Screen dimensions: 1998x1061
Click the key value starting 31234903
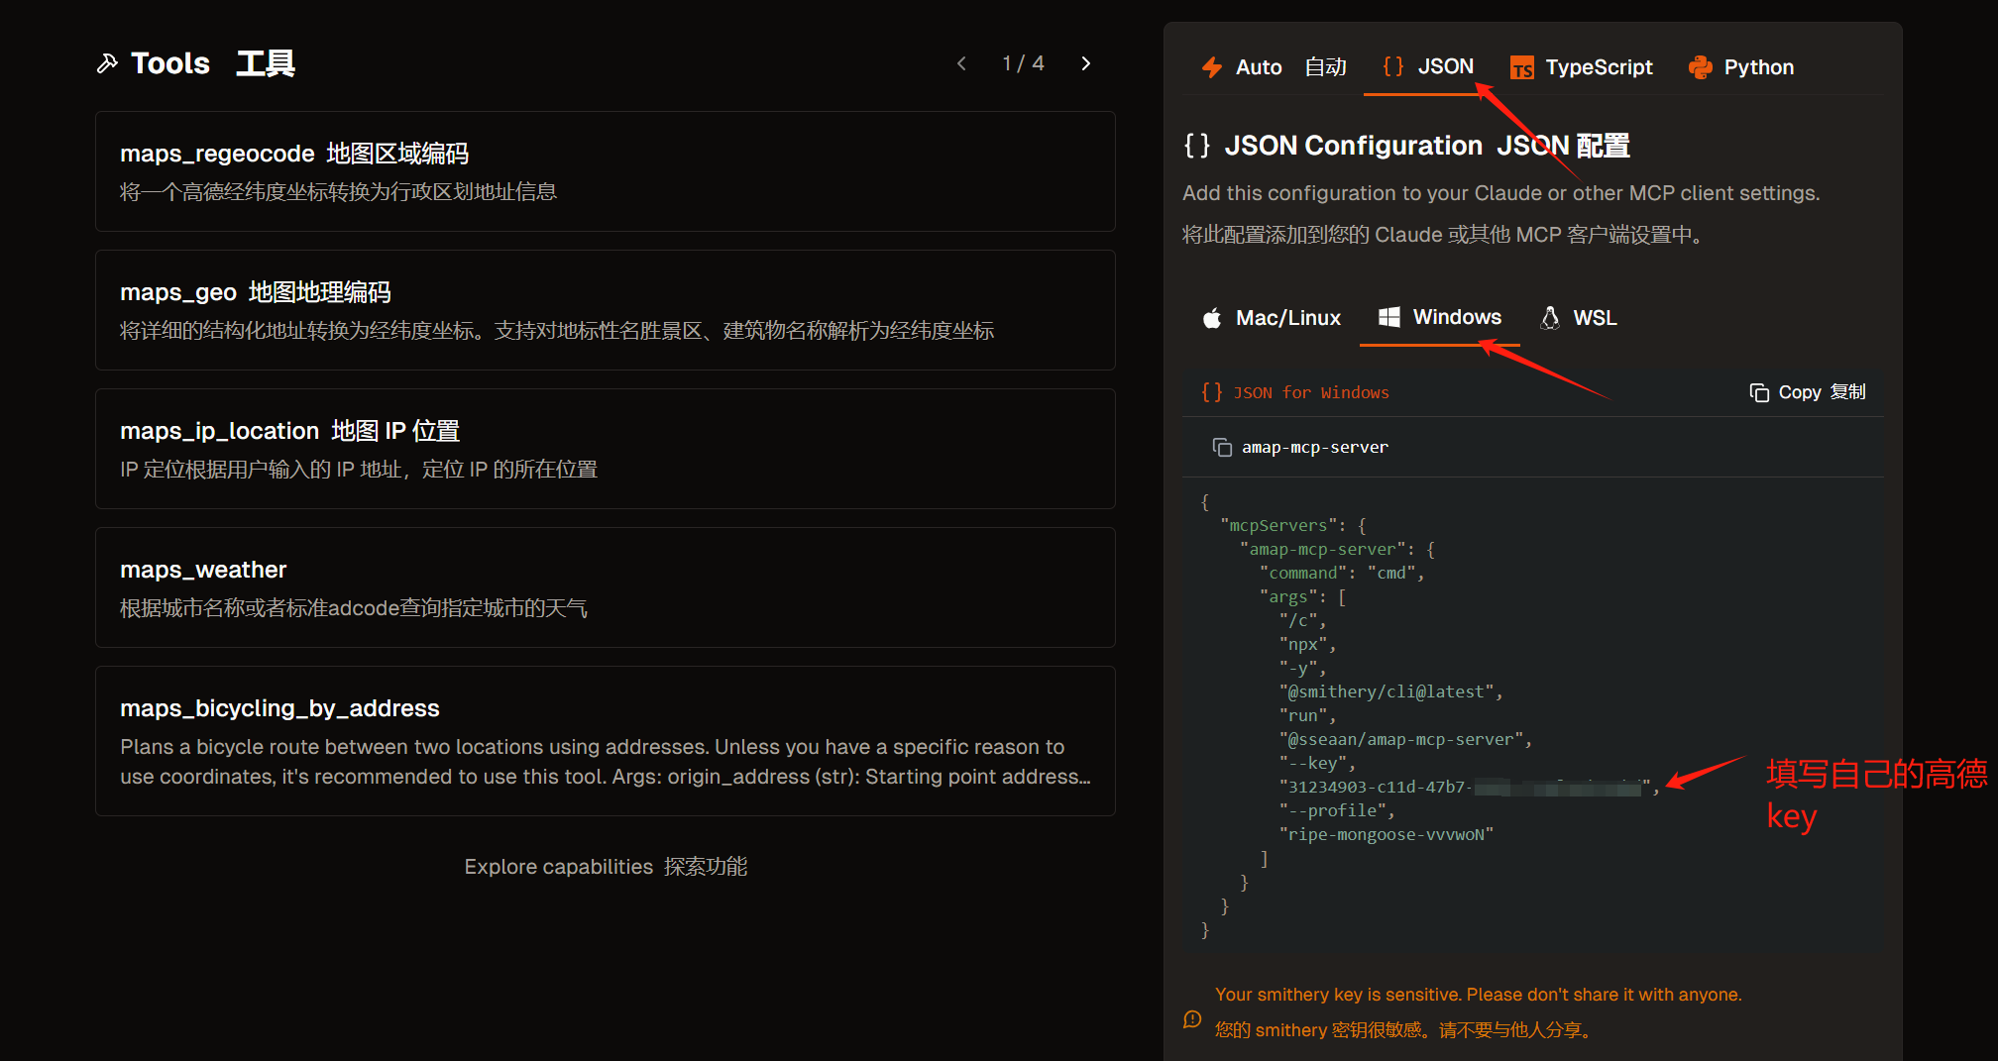[1469, 787]
